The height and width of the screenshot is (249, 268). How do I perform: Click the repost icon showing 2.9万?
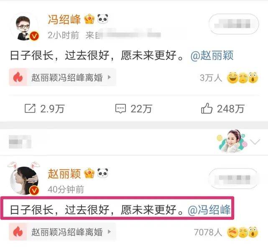tap(30, 109)
